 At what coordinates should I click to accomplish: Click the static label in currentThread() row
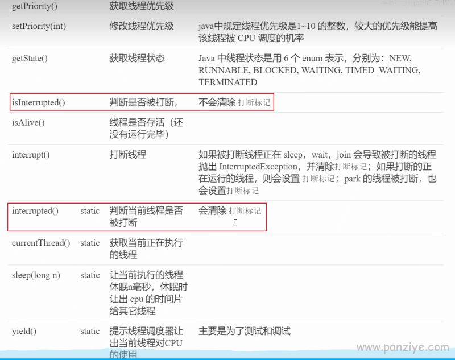[90, 243]
